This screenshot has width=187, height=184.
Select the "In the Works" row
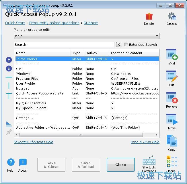pyautogui.click(x=87, y=59)
